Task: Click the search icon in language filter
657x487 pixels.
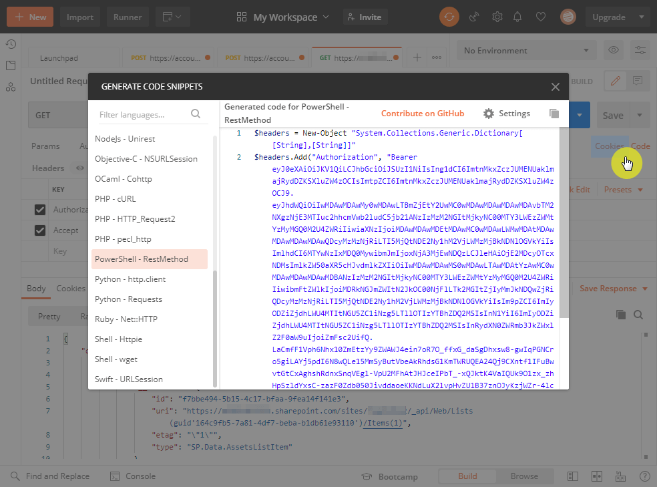Action: (x=195, y=114)
